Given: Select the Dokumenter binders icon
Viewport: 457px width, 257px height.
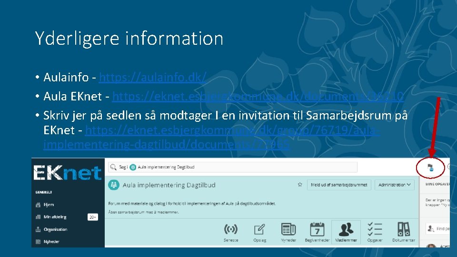Looking at the screenshot, I should [x=404, y=229].
